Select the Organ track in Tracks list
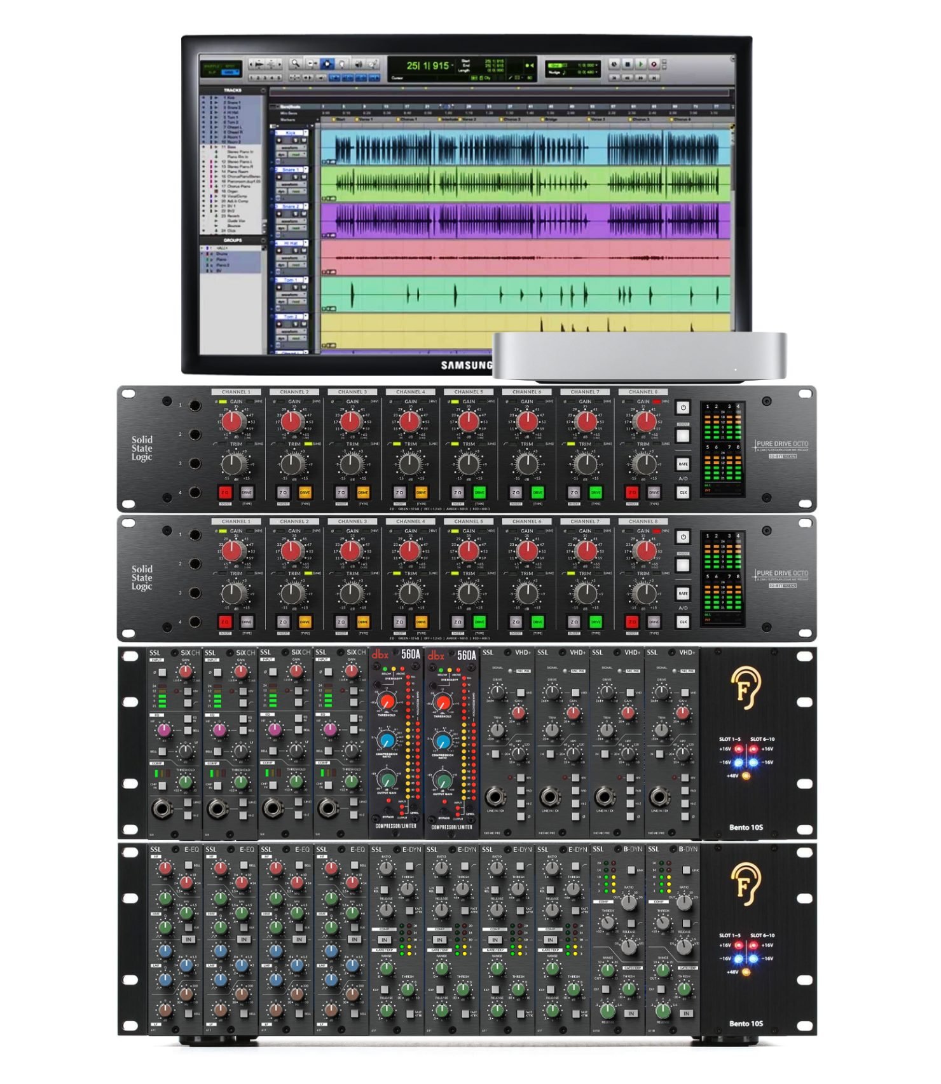This screenshot has width=941, height=1084. click(231, 191)
